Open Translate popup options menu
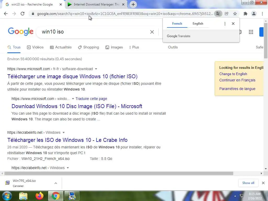 pos(225,24)
